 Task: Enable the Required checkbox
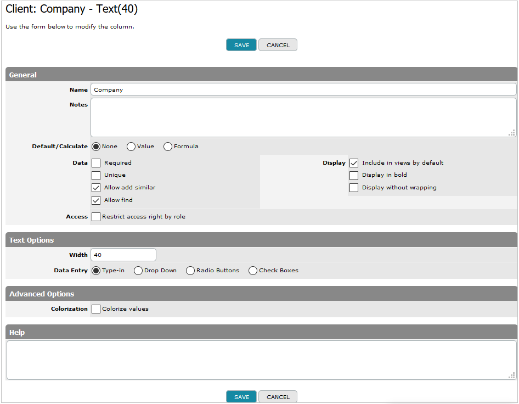point(96,163)
